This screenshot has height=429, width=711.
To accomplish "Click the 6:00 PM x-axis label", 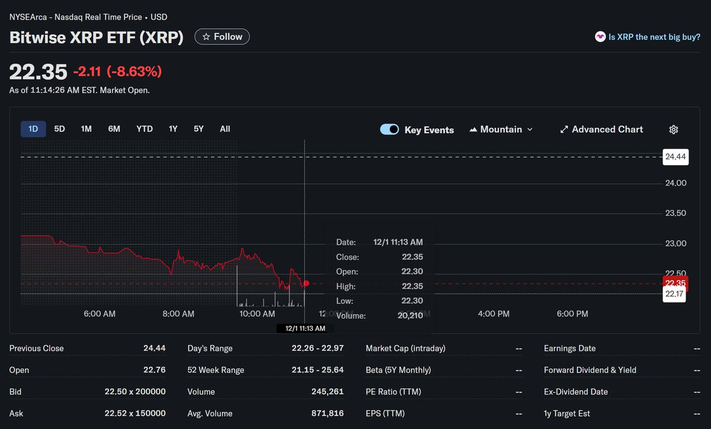I will point(572,314).
